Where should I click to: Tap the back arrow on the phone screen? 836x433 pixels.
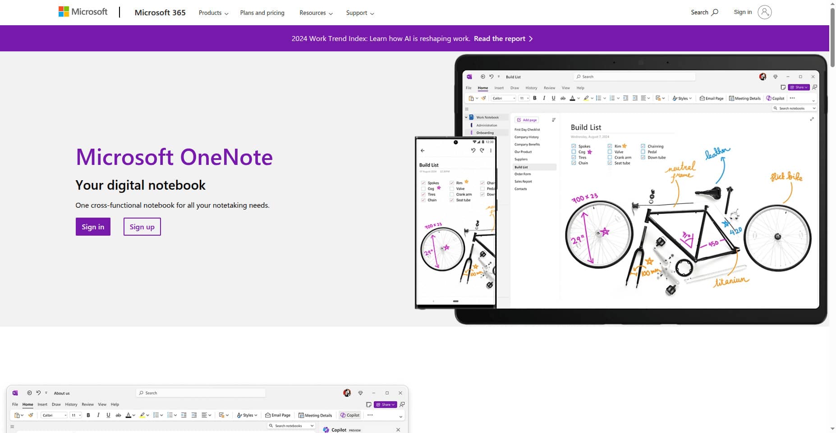click(423, 150)
